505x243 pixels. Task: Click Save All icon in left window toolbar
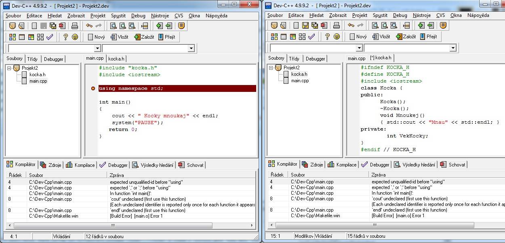click(53, 26)
